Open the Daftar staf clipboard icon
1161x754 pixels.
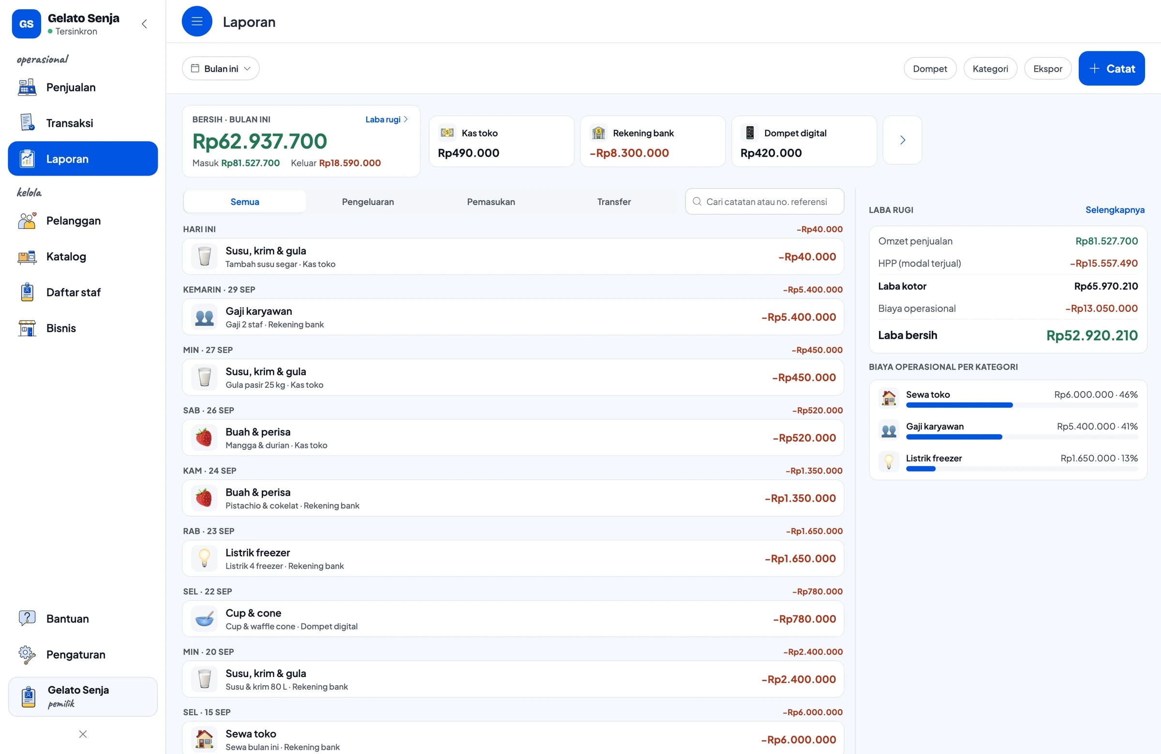point(27,292)
